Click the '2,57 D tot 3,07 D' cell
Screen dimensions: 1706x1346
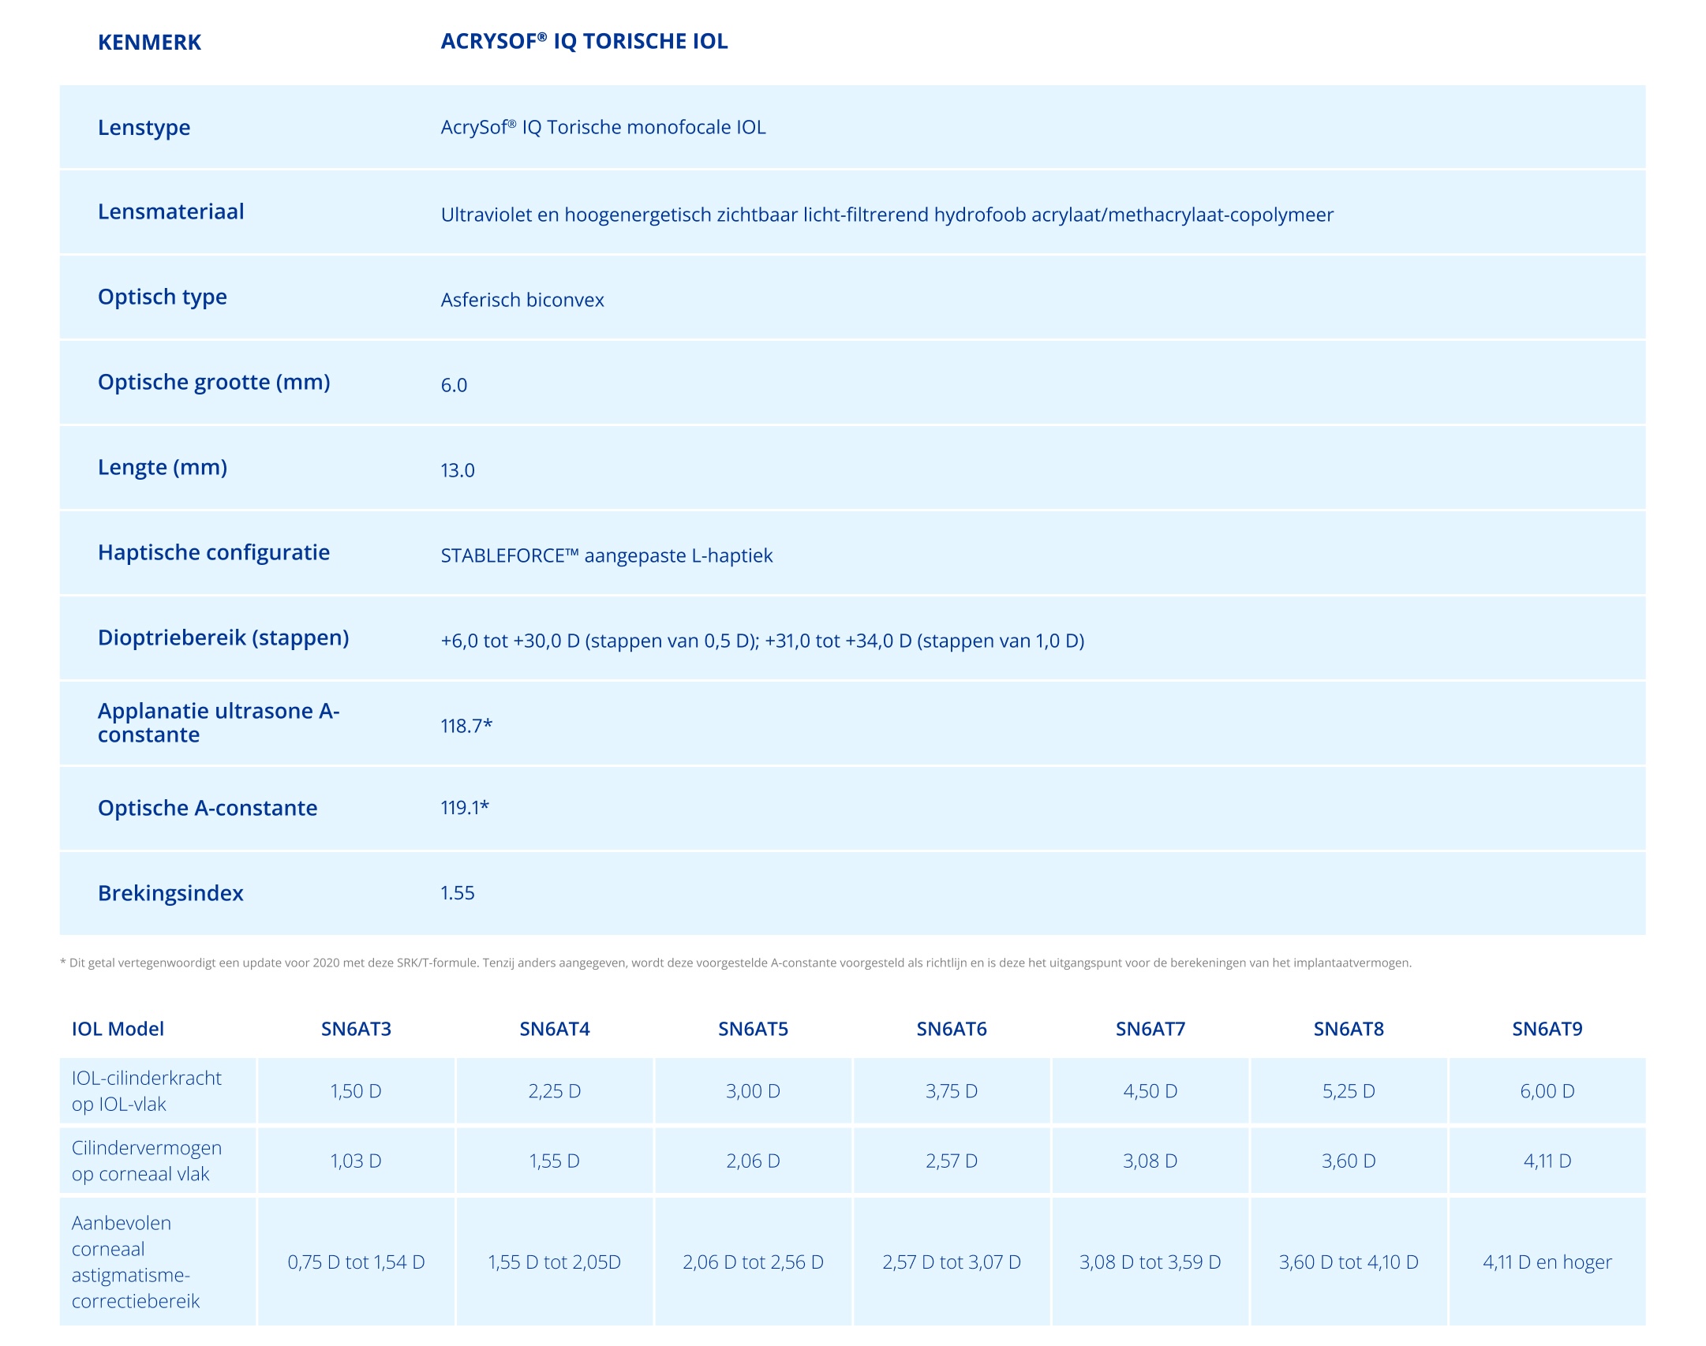tap(952, 1262)
